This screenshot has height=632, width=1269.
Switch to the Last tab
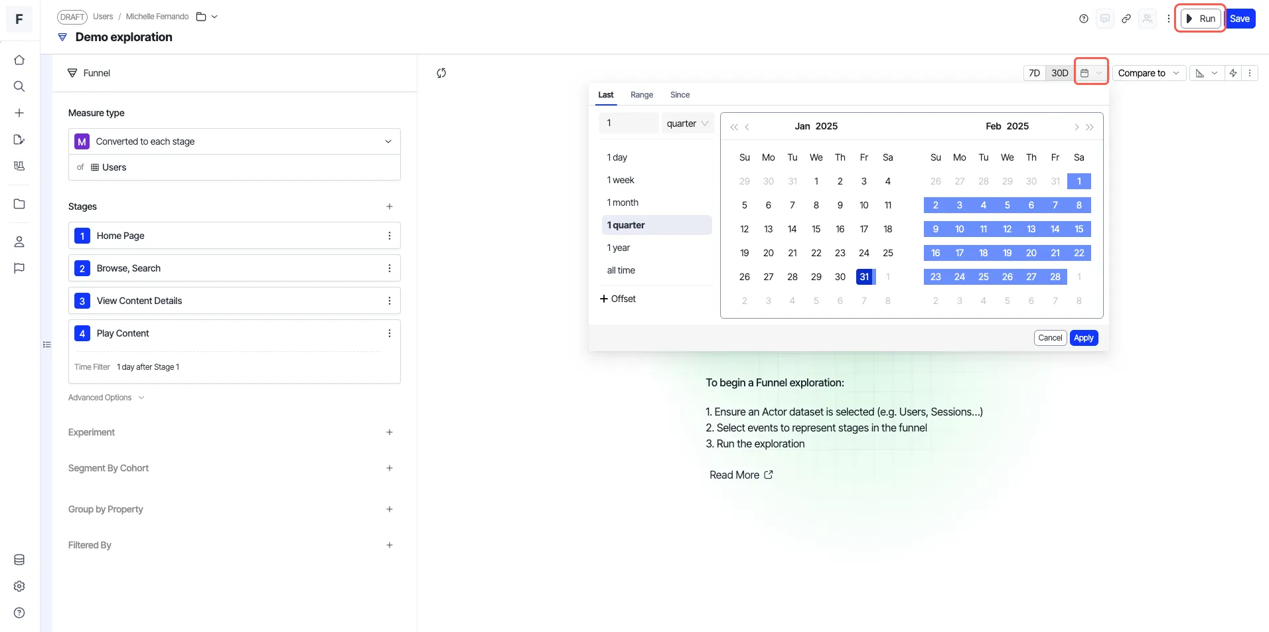point(605,95)
